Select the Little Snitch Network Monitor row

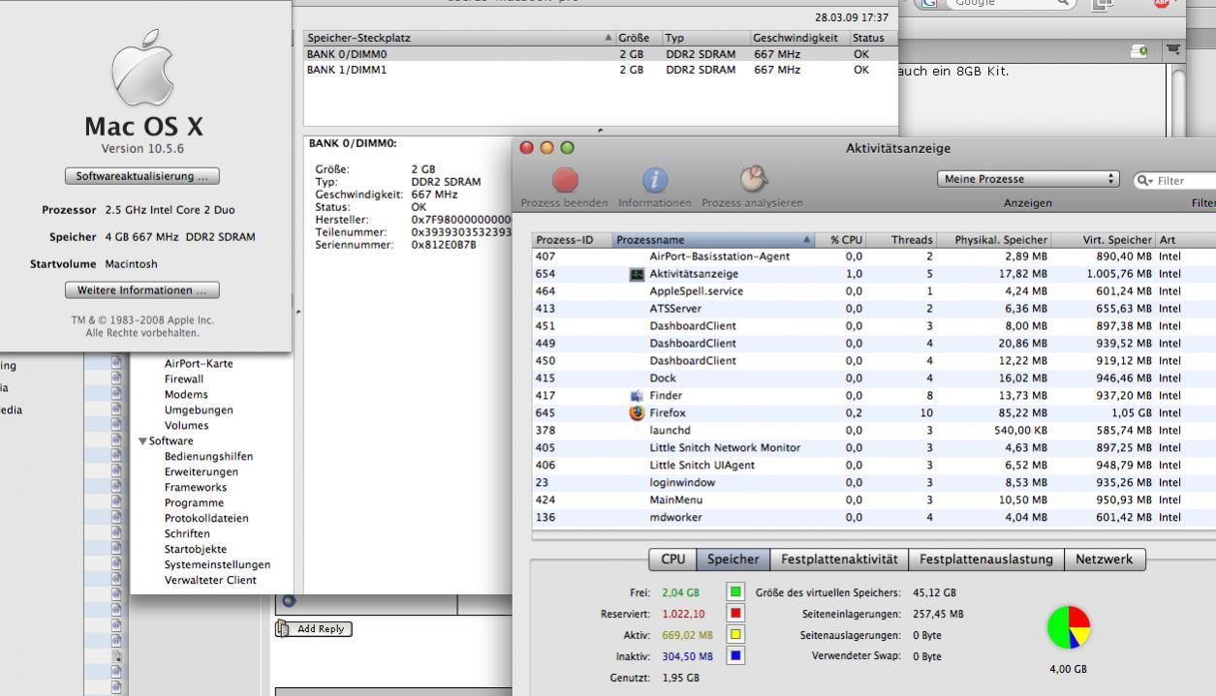point(872,448)
